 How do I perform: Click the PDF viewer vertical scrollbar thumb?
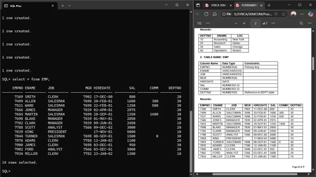point(313,63)
